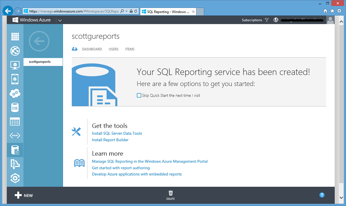Open browser Favorites star icon
346x206 pixels.
pos(332,11)
